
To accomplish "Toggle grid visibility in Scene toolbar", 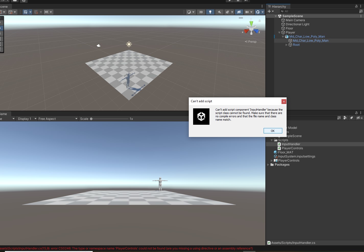I will coord(26,12).
